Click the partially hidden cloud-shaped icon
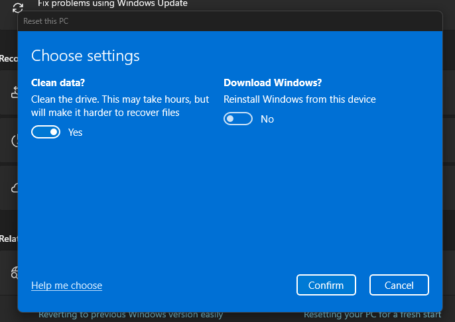Image resolution: width=455 pixels, height=322 pixels. [x=15, y=188]
